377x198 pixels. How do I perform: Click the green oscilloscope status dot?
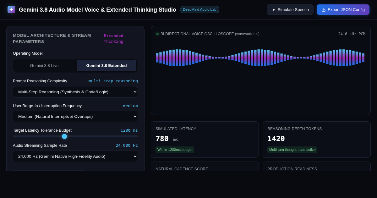coord(157,34)
